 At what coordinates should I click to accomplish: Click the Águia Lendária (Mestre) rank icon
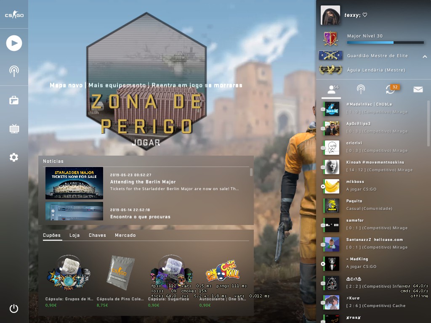(330, 69)
